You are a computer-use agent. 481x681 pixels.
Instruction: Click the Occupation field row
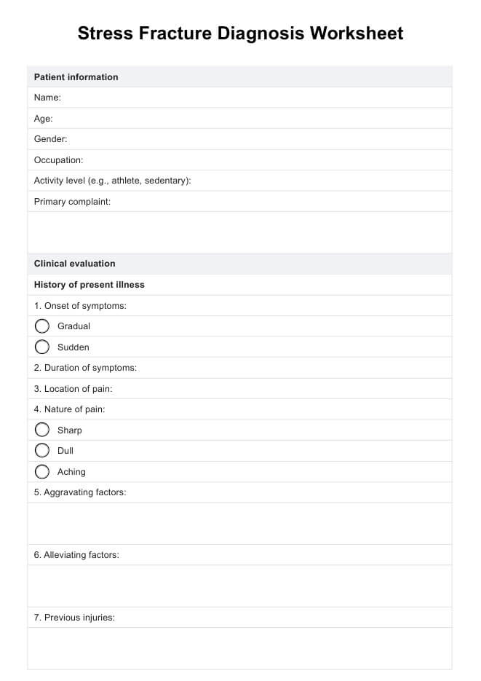[x=240, y=160]
